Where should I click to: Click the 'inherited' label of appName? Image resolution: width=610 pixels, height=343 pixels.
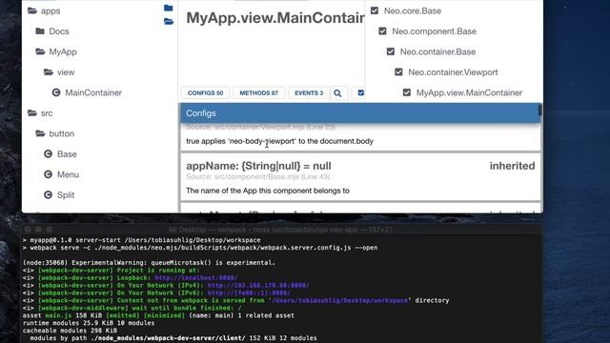tap(512, 166)
